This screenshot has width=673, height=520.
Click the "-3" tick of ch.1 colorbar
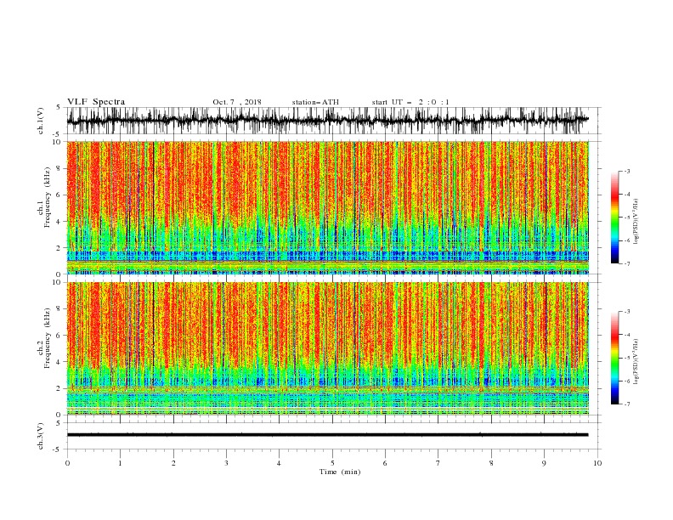(627, 171)
